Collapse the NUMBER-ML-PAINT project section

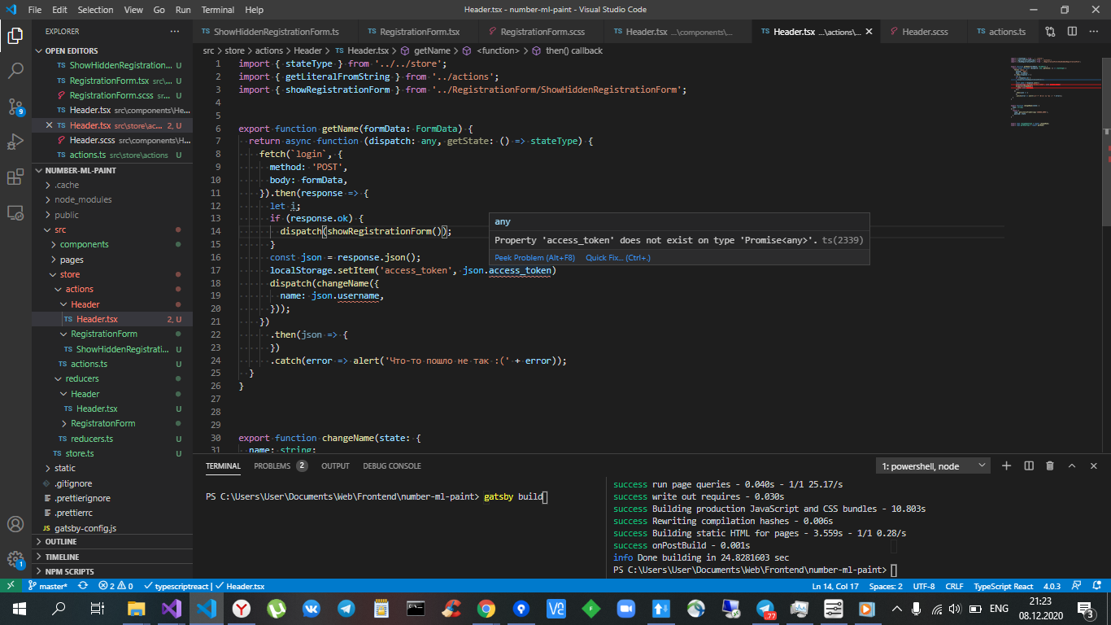point(112,170)
